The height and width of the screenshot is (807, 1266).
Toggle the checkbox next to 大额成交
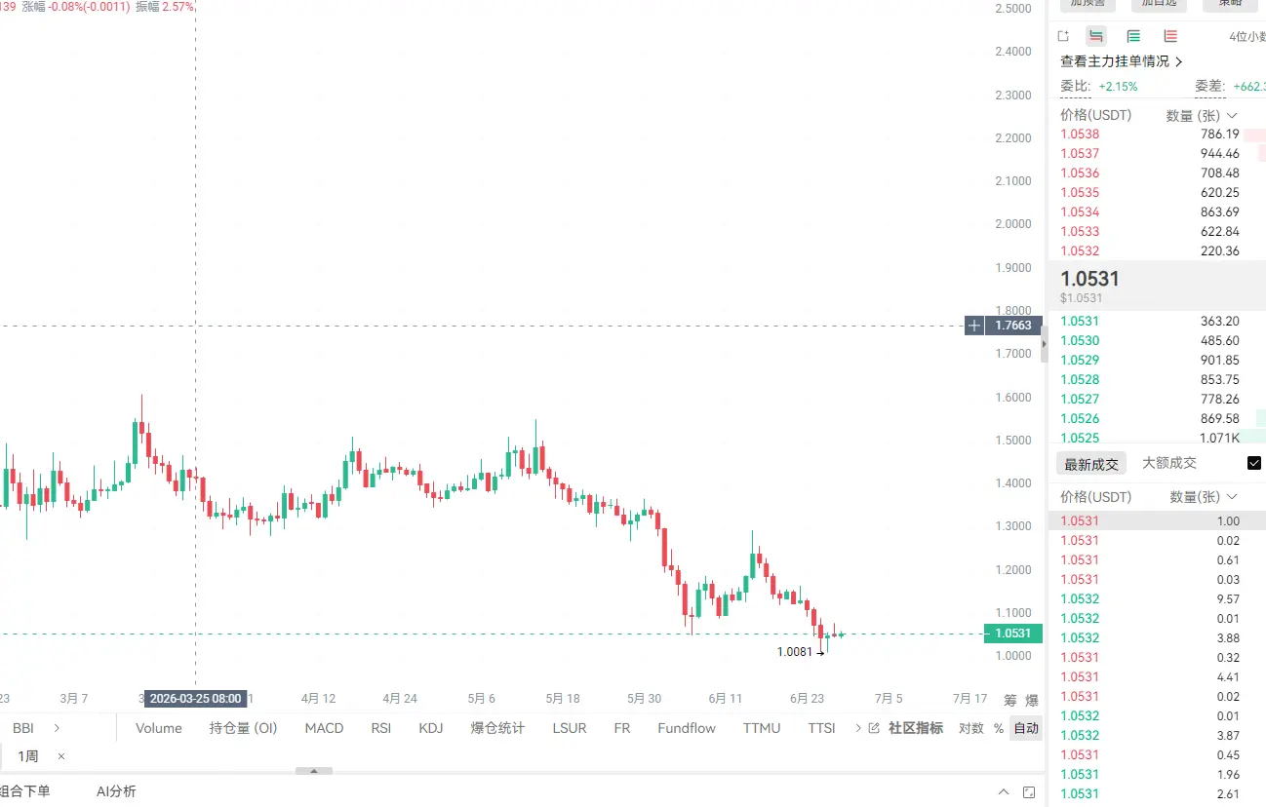pyautogui.click(x=1254, y=463)
